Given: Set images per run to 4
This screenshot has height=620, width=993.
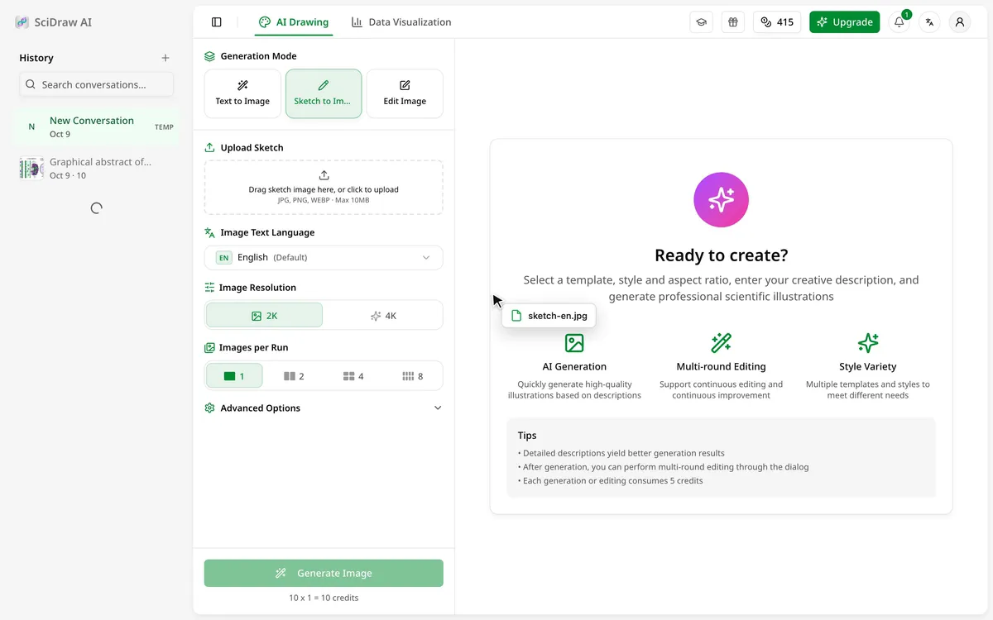Looking at the screenshot, I should pyautogui.click(x=353, y=376).
